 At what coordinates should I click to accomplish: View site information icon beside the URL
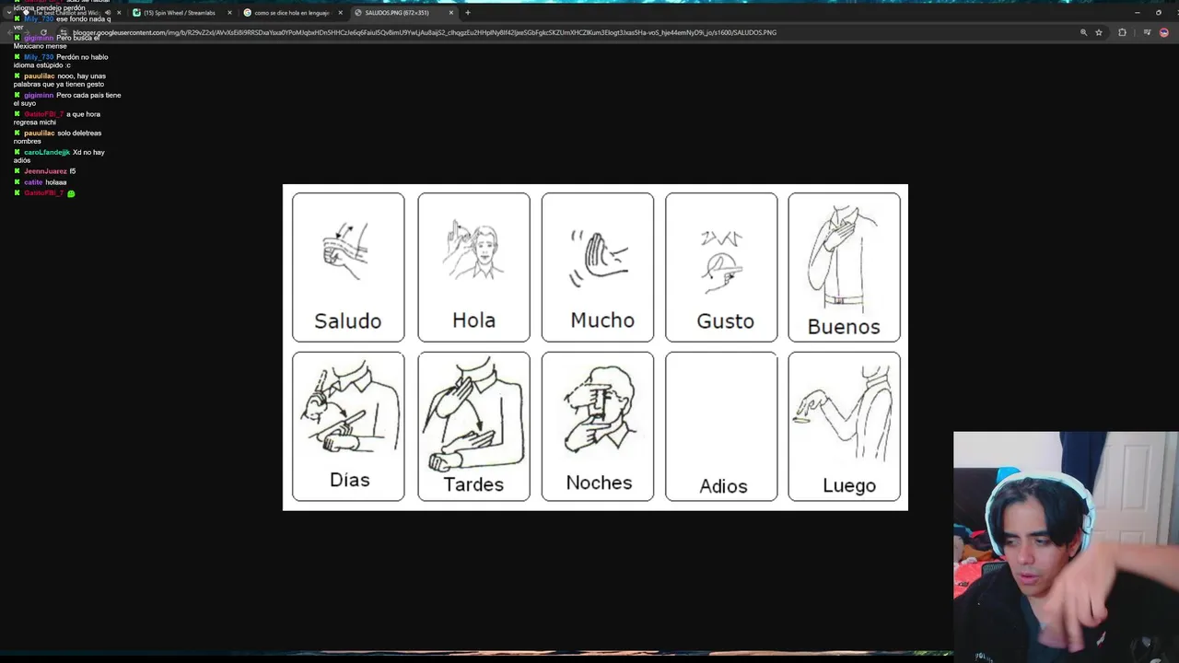click(64, 32)
